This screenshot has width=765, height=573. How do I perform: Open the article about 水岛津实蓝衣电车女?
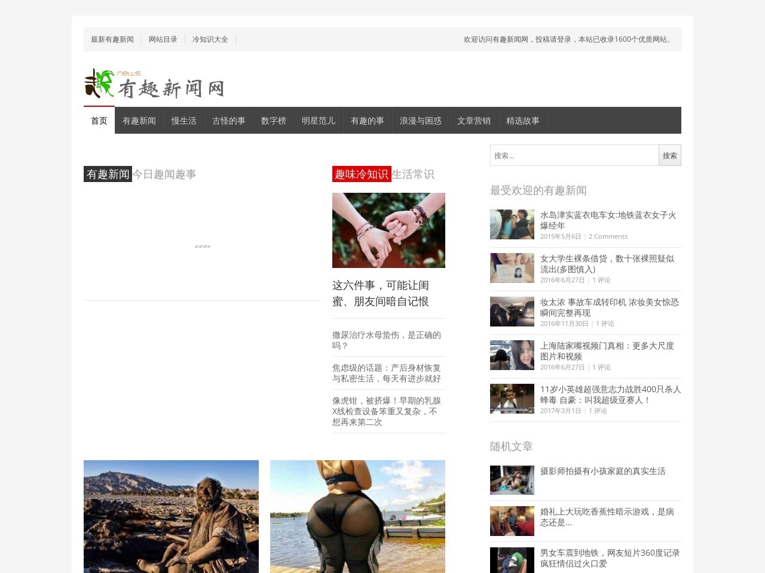coord(607,220)
